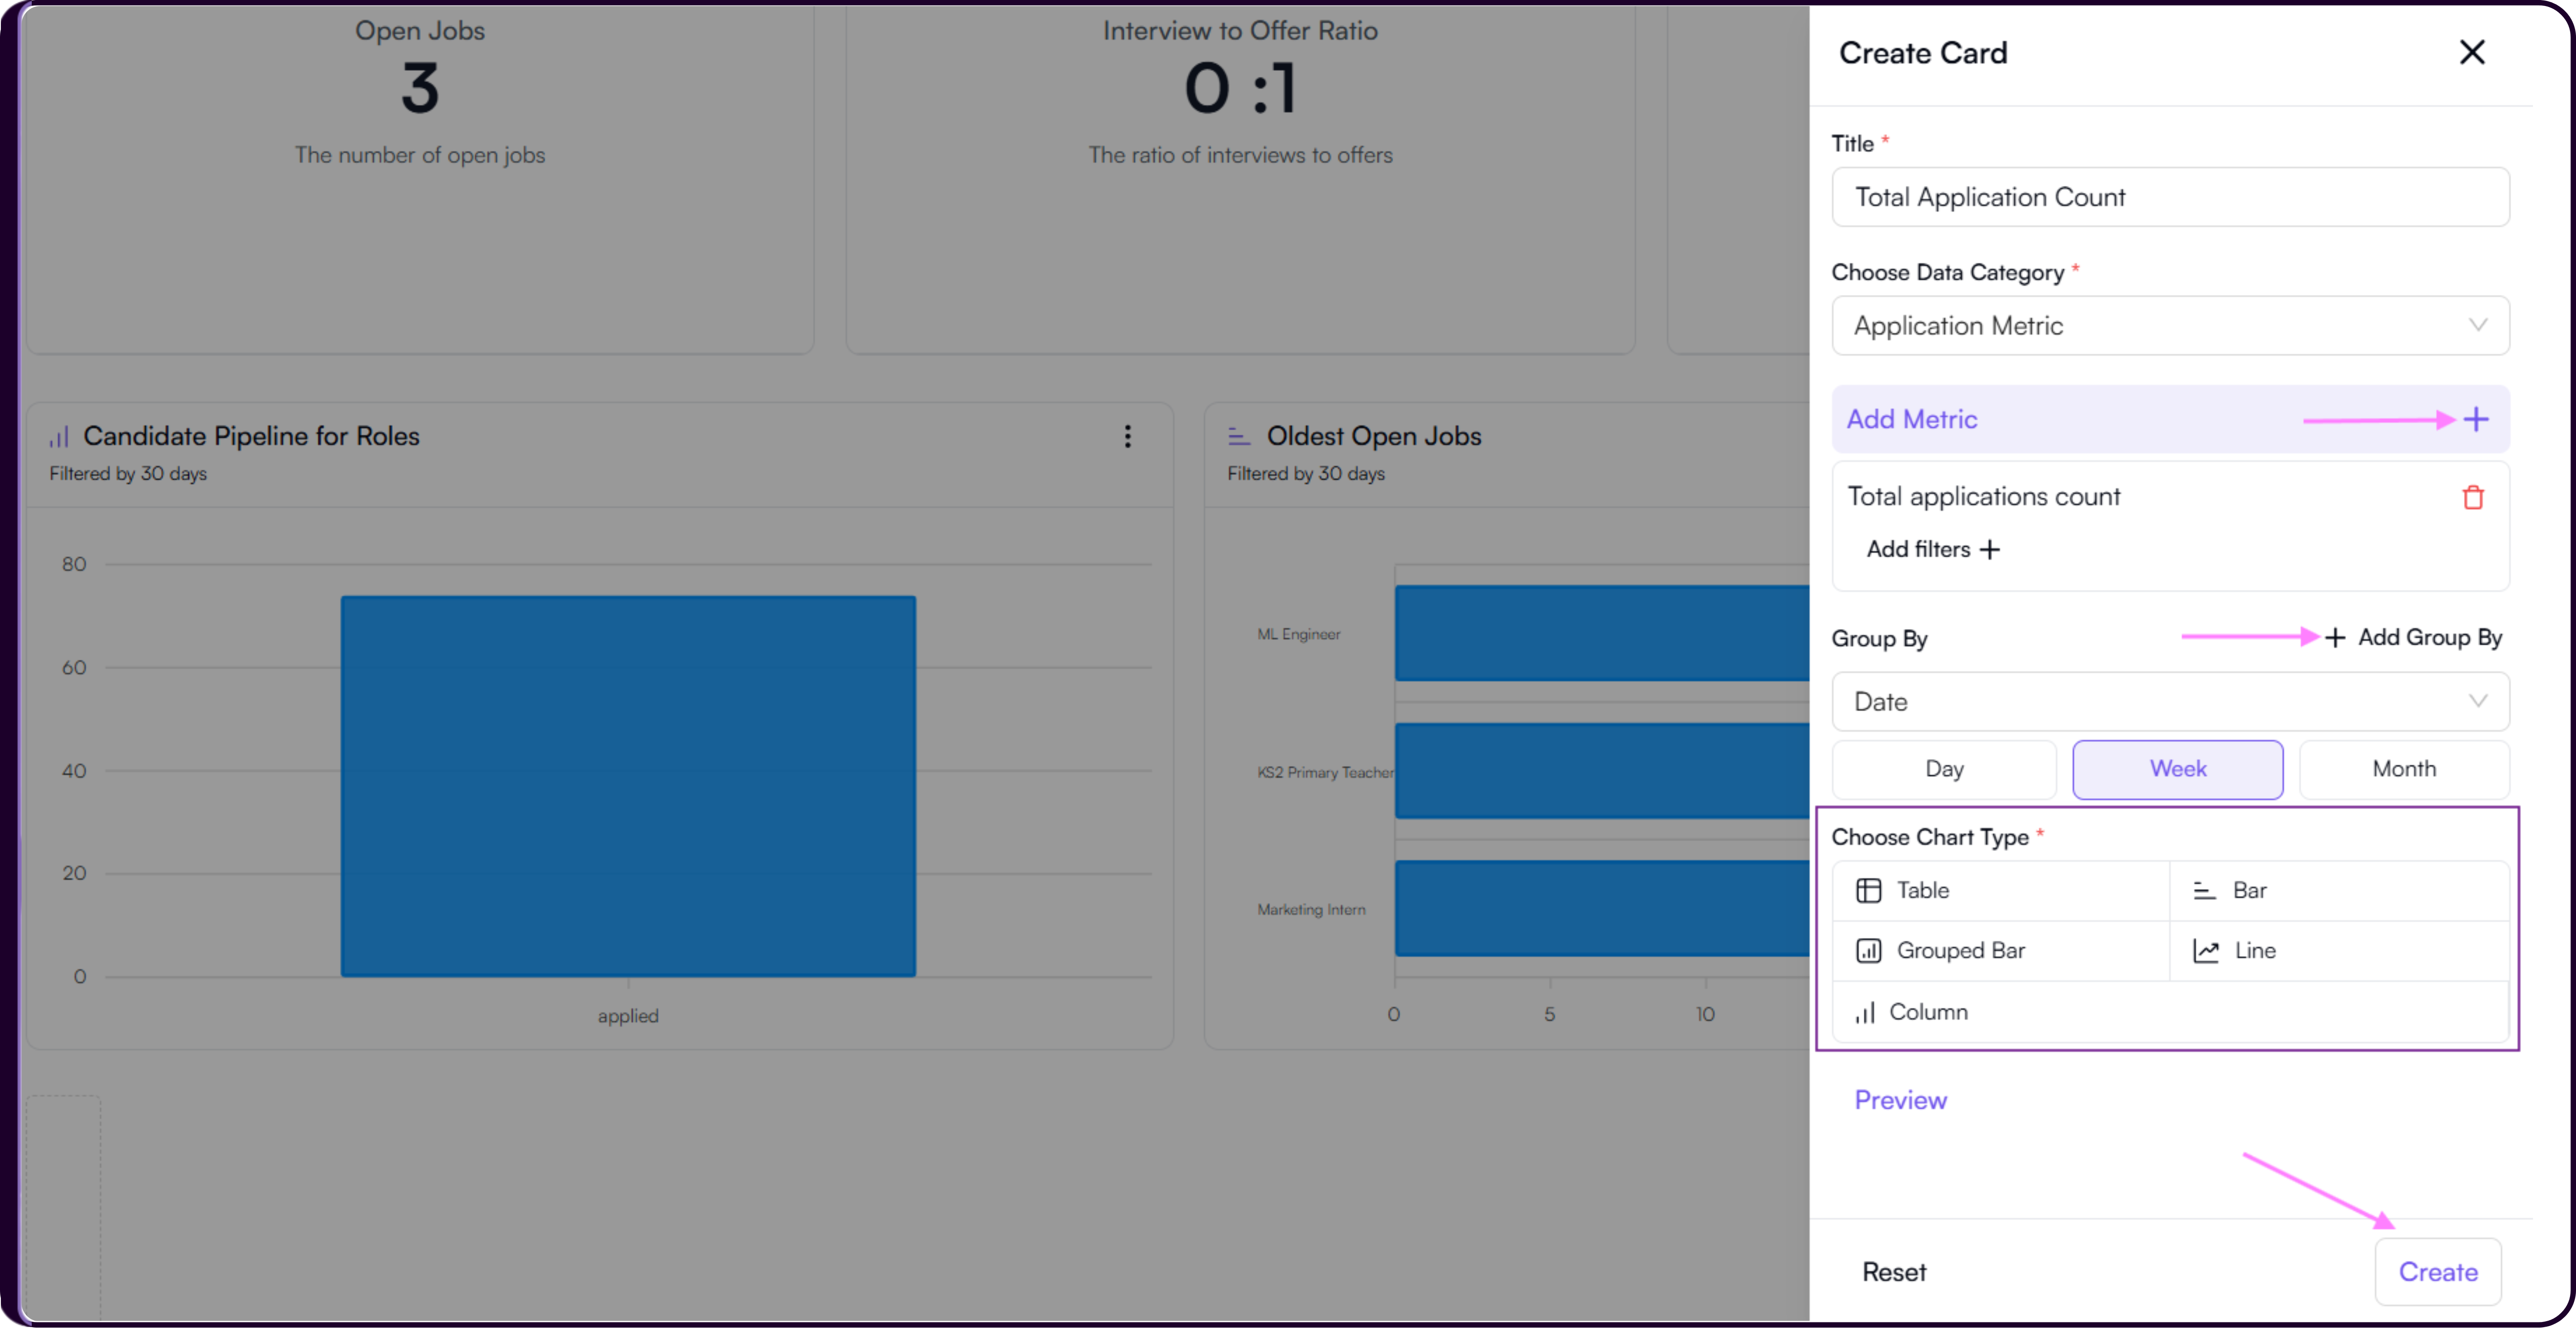
Task: Click Oldest Open Jobs 30 days filter
Action: click(x=1305, y=474)
